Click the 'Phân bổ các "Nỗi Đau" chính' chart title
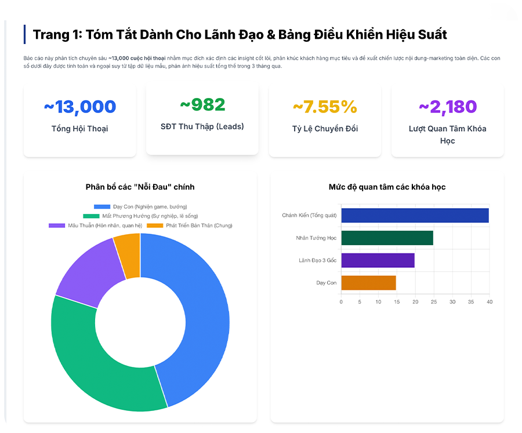The image size is (522, 433). tap(140, 187)
